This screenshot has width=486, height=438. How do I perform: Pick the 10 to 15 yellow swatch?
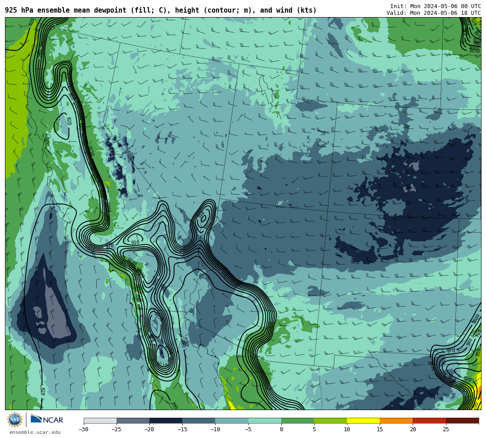click(363, 420)
